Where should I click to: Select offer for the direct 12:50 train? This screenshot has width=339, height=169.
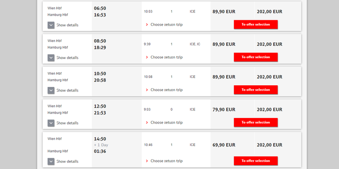[x=255, y=122]
